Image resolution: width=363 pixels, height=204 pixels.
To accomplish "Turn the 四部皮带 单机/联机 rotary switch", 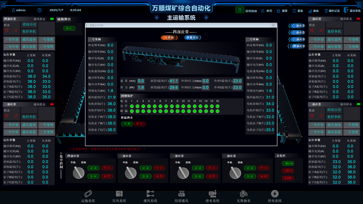I will [79, 172].
